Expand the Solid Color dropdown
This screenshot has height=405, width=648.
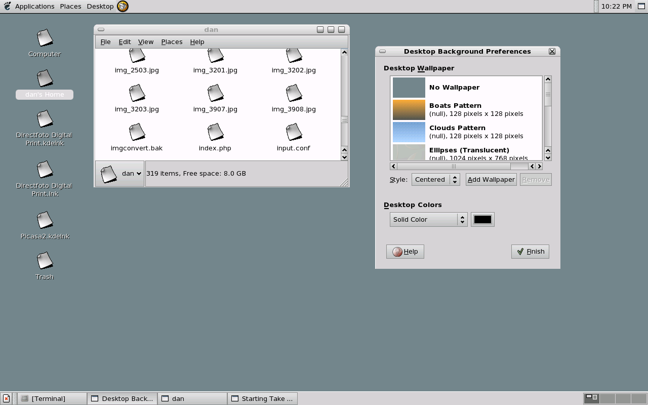click(428, 219)
